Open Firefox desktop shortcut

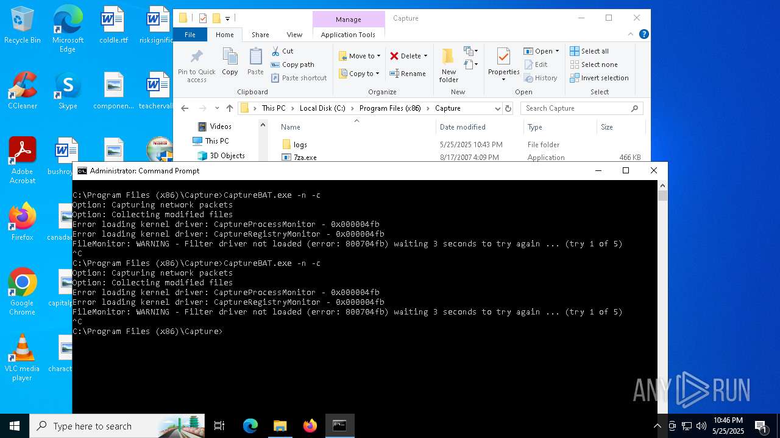tap(23, 222)
